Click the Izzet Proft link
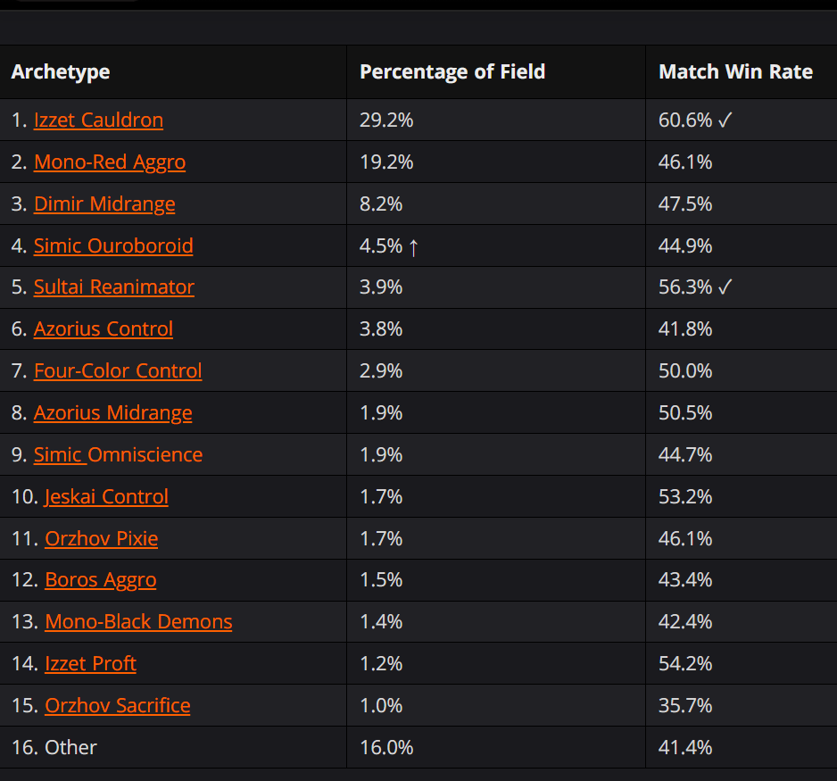The image size is (837, 781). [91, 664]
